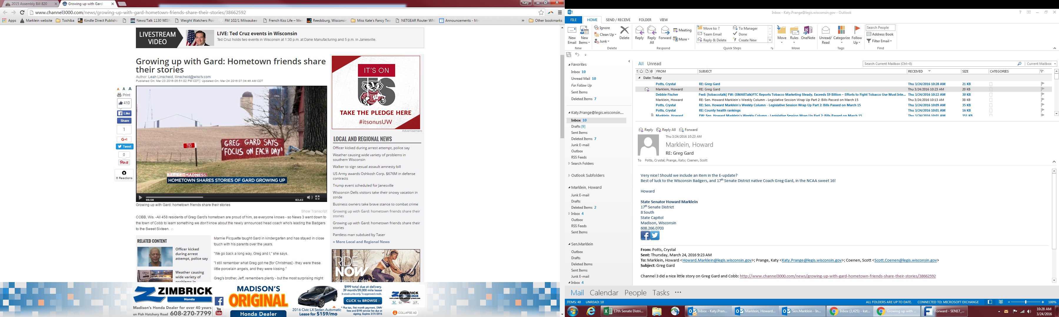Image resolution: width=1059 pixels, height=317 pixels.
Task: Open the Categorize menu
Action: [842, 35]
